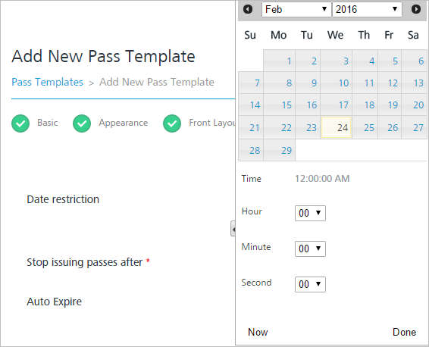Click the Basic step green checkmark
This screenshot has width=429, height=347.
(20, 123)
